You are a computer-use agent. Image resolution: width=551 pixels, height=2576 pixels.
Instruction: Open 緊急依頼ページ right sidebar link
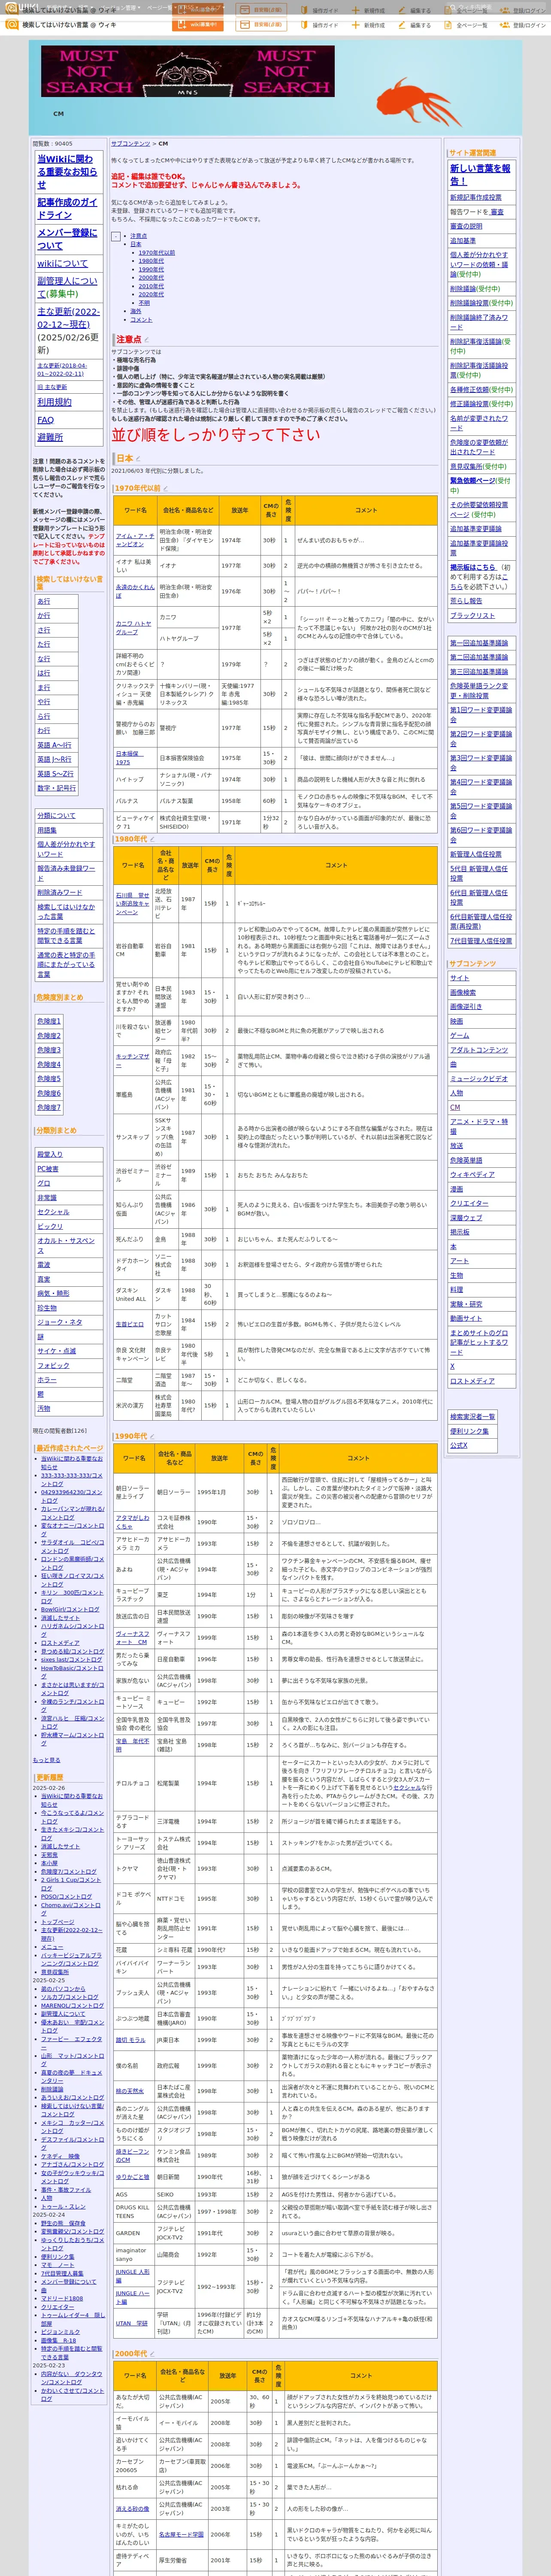click(472, 481)
